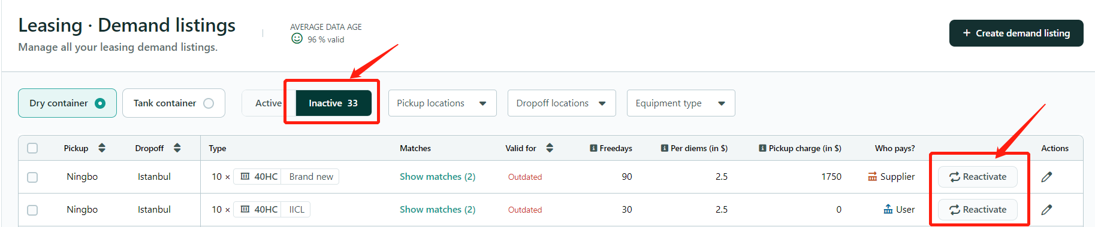Image resolution: width=1095 pixels, height=227 pixels.
Task: Switch to the Active tab
Action: (269, 103)
